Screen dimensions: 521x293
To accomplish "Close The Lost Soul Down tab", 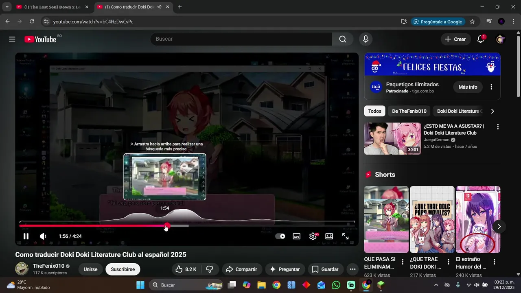I will coord(86,7).
